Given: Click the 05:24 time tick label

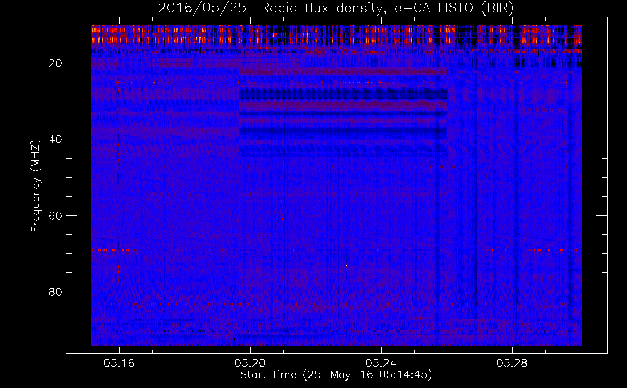Looking at the screenshot, I should click(381, 363).
